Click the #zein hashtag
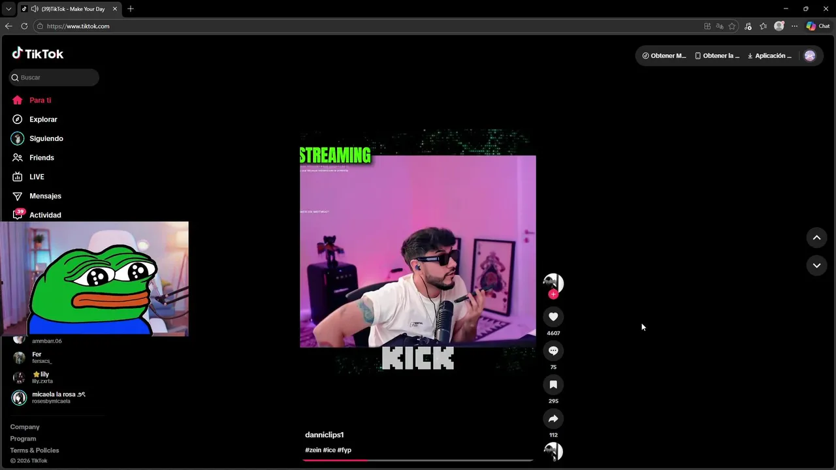The height and width of the screenshot is (470, 836). click(x=313, y=450)
